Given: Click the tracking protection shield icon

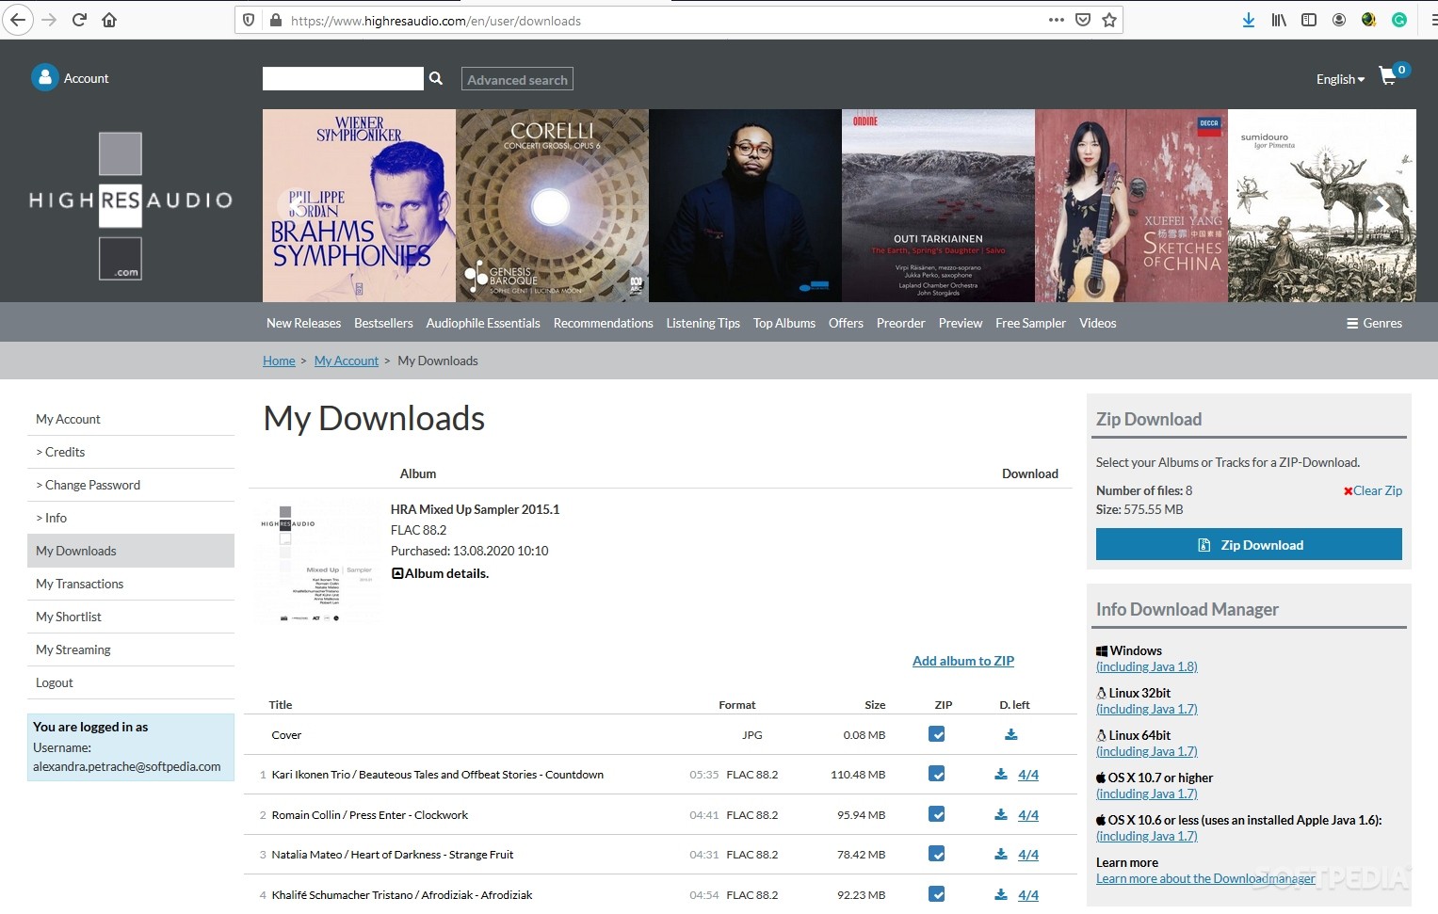Looking at the screenshot, I should click(249, 20).
